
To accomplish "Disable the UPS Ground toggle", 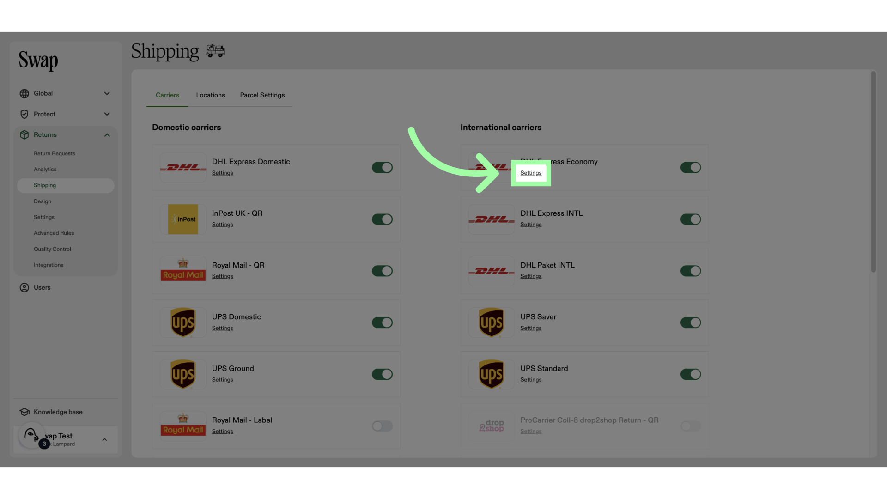I will (382, 374).
